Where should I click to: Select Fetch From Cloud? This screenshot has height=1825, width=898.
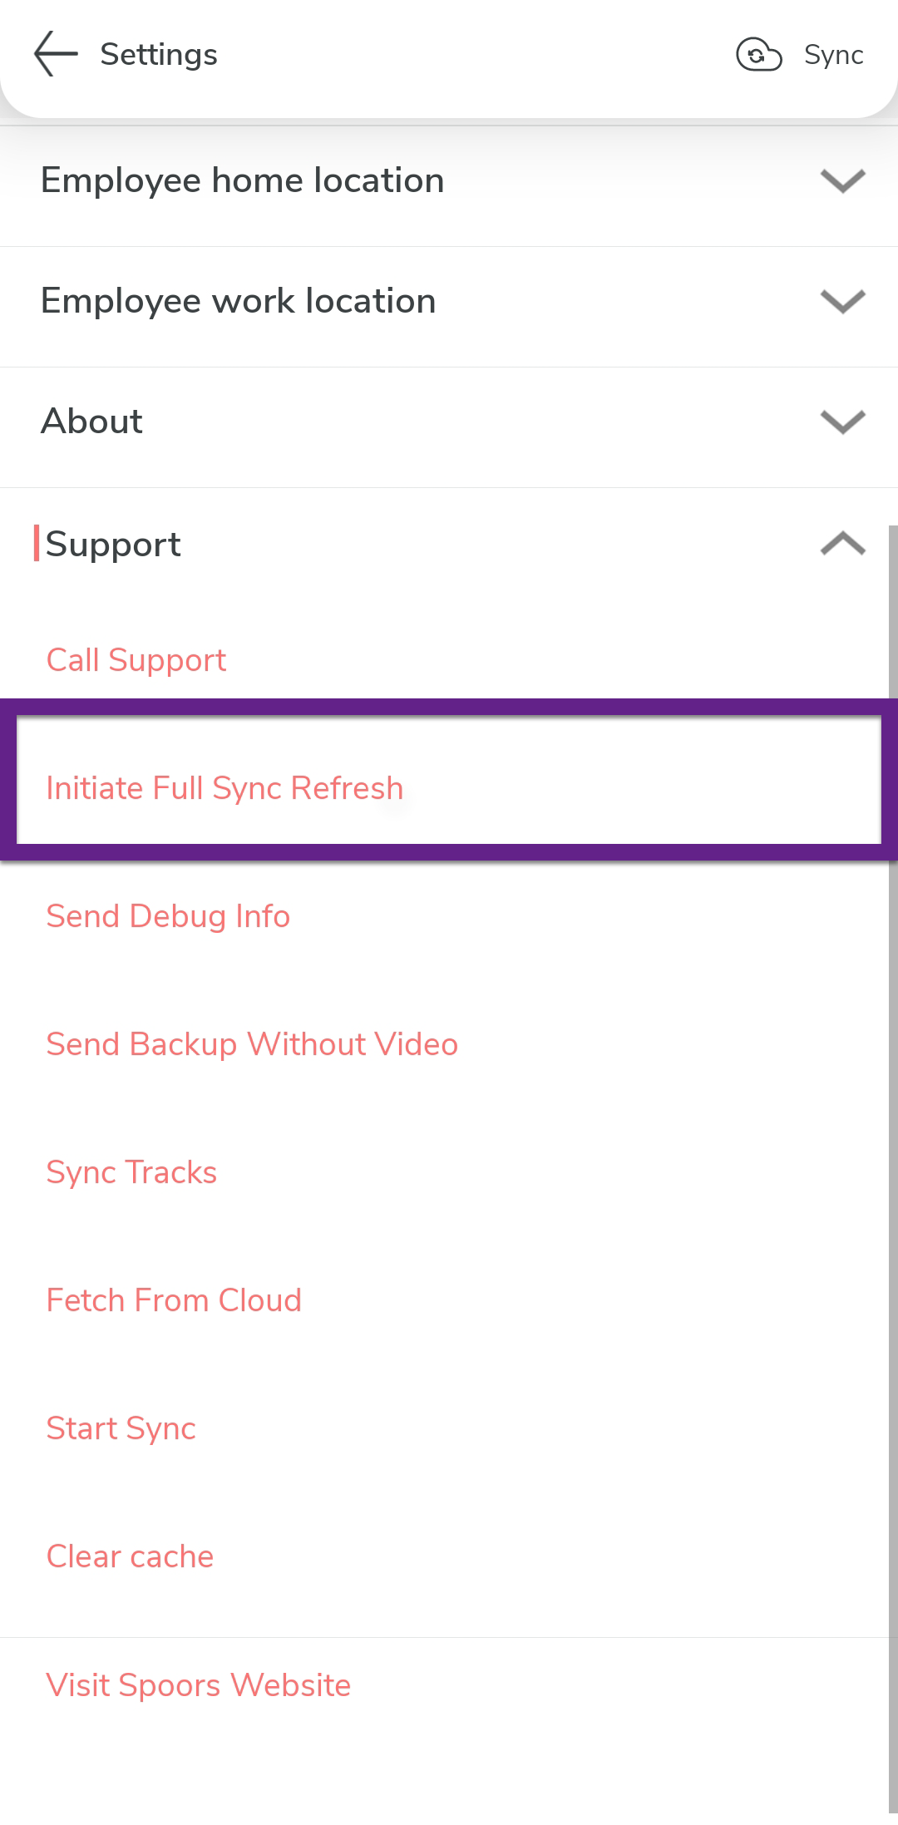tap(174, 1300)
